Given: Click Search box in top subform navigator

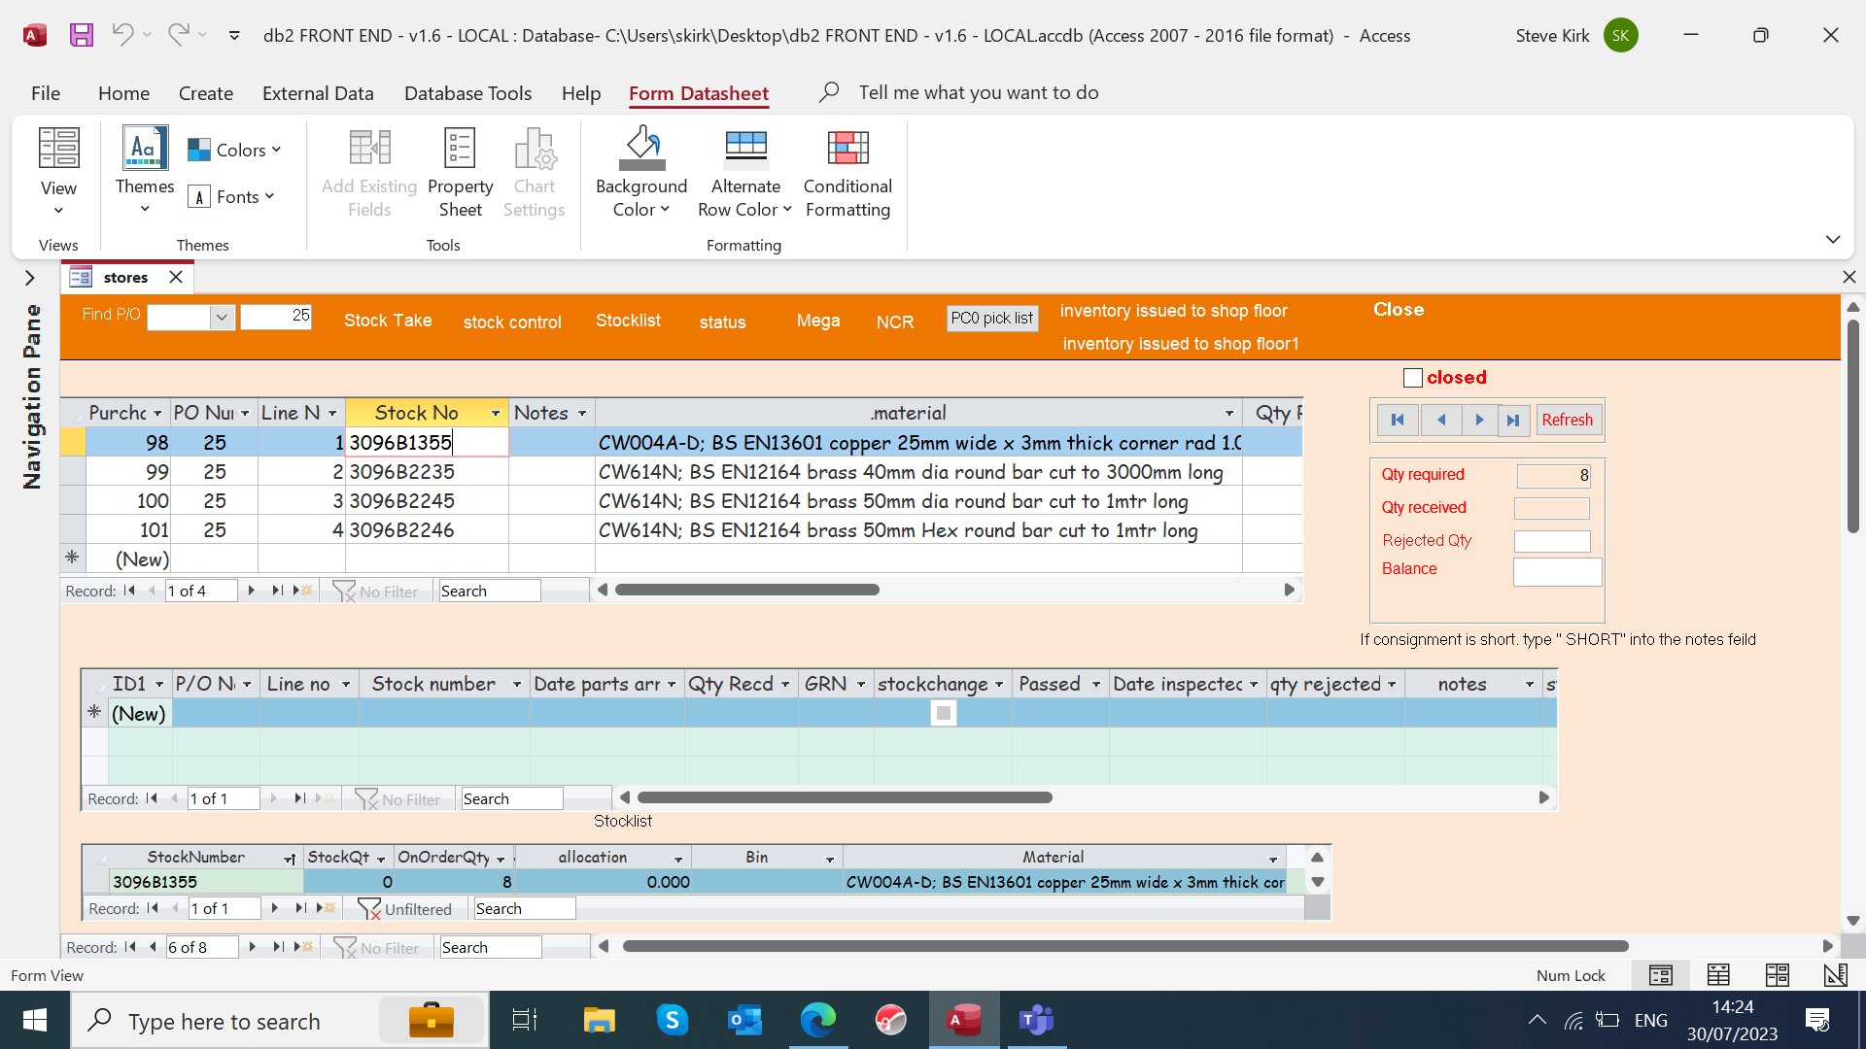Looking at the screenshot, I should click(490, 591).
